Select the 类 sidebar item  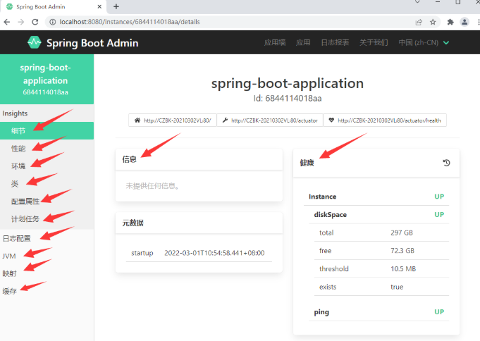pos(47,184)
